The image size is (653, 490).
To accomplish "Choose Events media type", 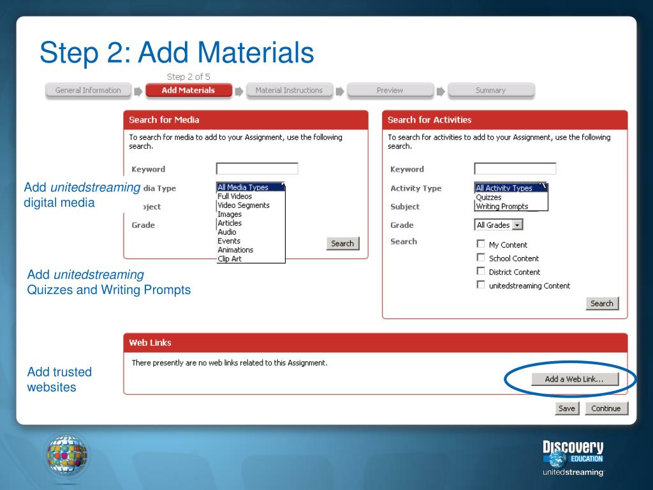I will click(x=251, y=241).
